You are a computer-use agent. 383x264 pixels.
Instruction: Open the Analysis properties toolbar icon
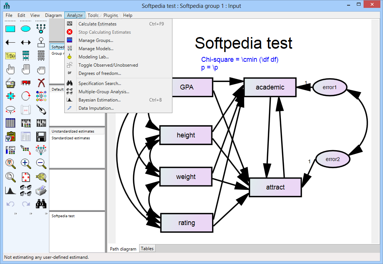coord(26,123)
